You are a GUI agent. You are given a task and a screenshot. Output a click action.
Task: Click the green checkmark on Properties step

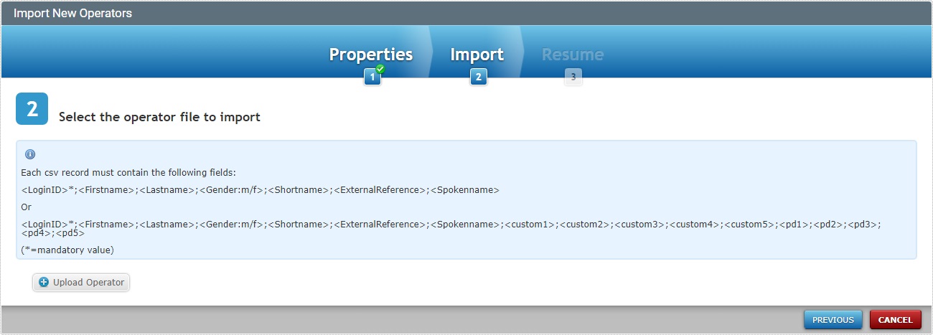[x=380, y=69]
